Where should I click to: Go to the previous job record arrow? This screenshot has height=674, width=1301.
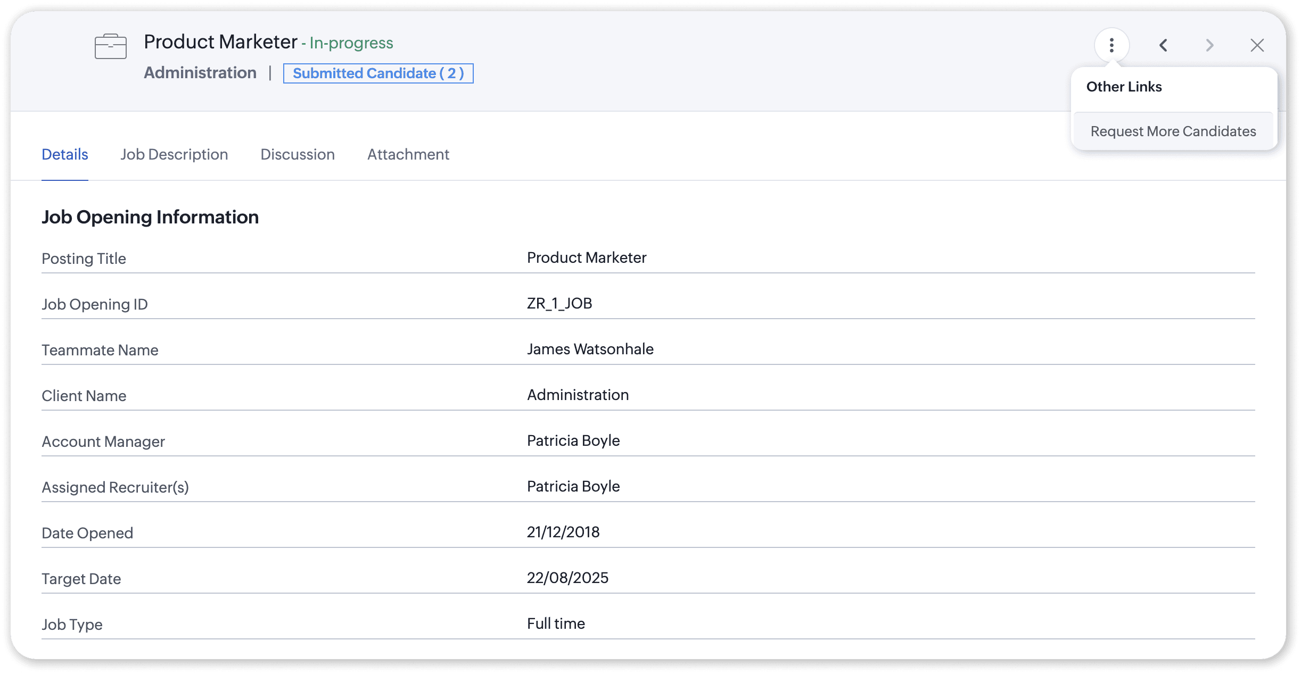[x=1164, y=45]
